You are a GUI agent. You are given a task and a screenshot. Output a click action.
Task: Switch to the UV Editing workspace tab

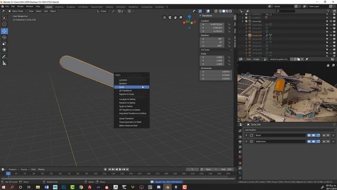click(83, 7)
